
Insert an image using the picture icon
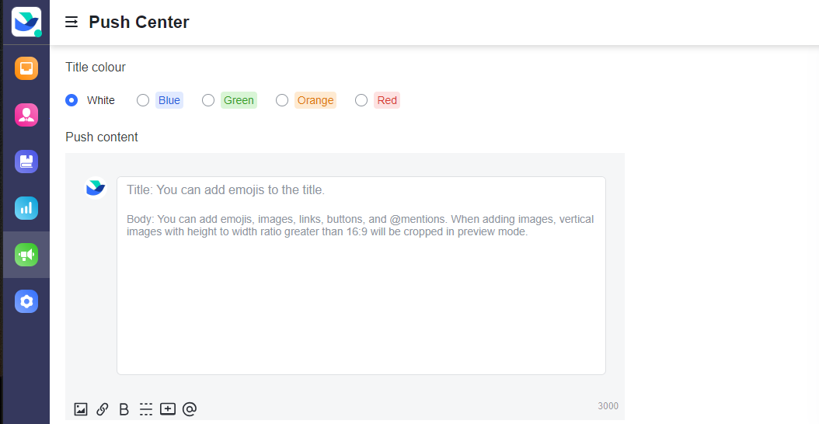coord(81,408)
